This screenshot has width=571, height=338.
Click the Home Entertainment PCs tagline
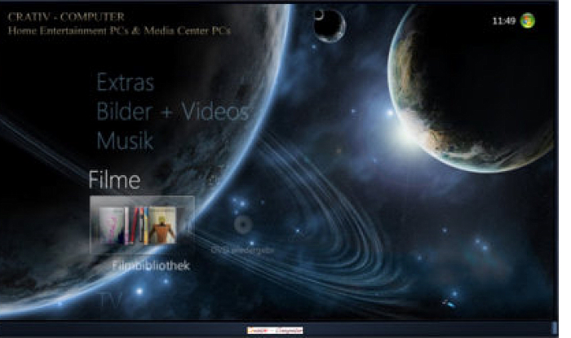(x=119, y=30)
